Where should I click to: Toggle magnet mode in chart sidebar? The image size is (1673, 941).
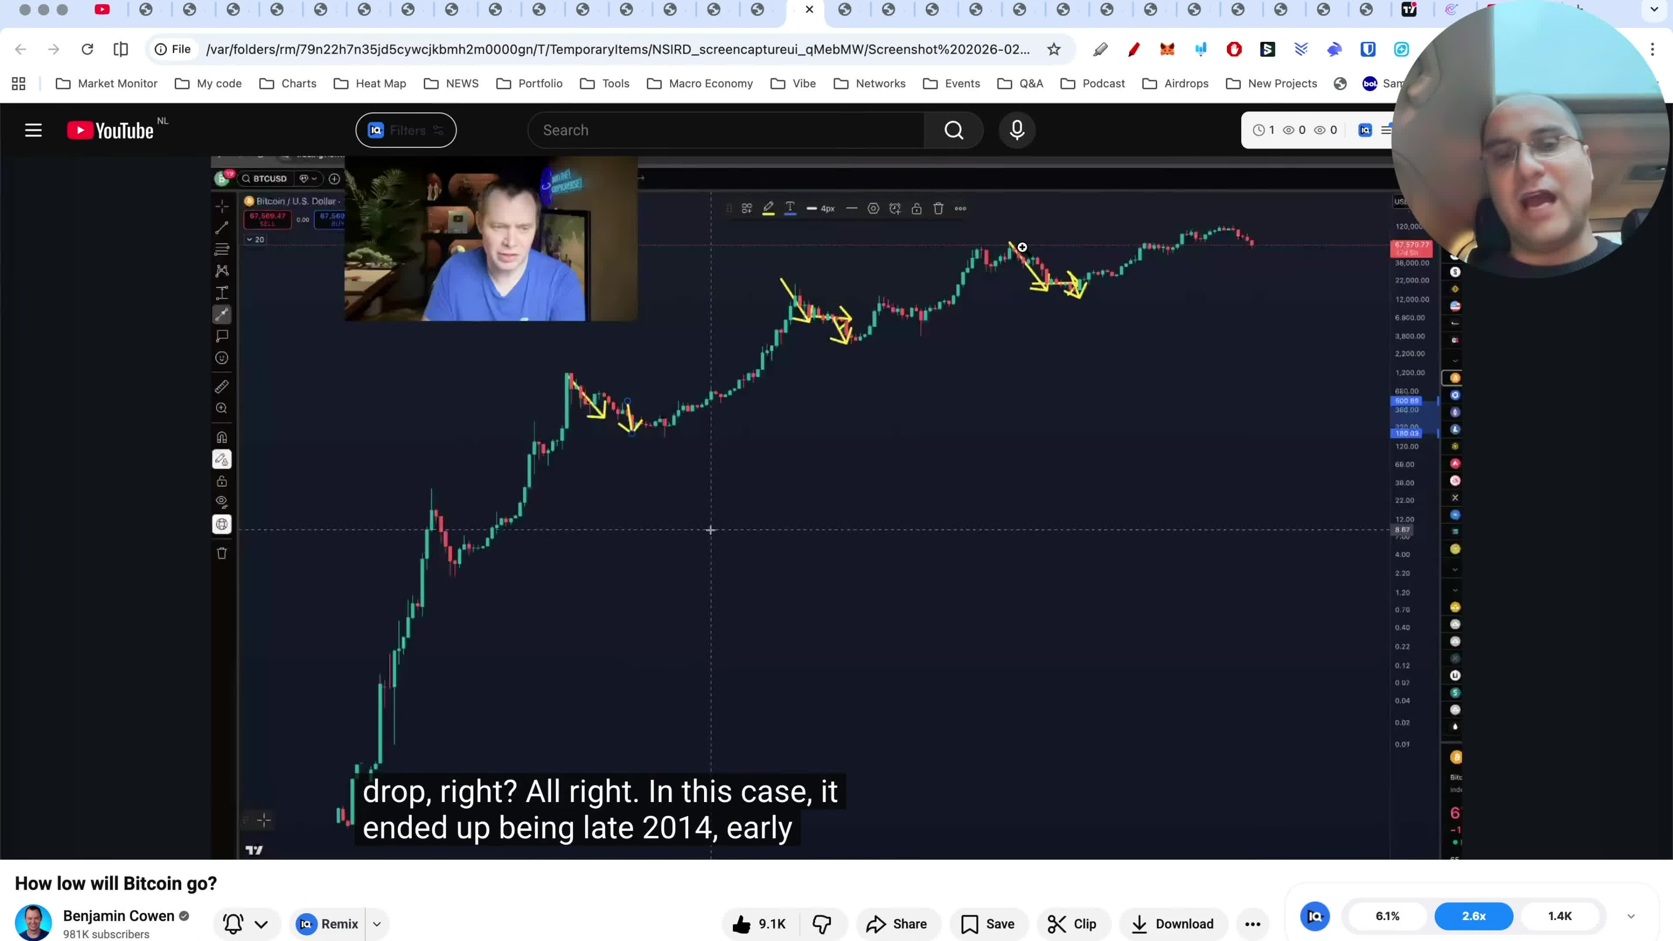(x=221, y=437)
